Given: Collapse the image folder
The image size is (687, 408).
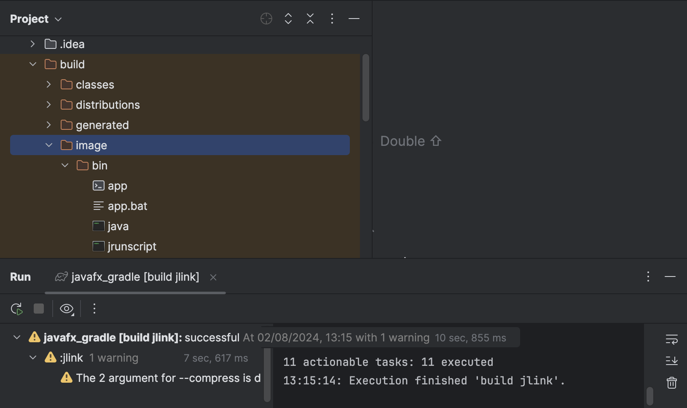Looking at the screenshot, I should (49, 145).
